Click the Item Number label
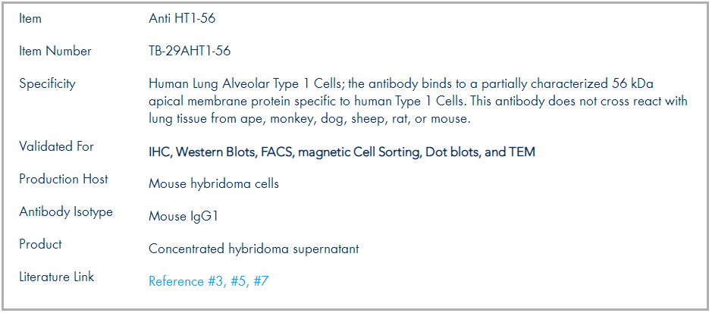 [x=55, y=51]
